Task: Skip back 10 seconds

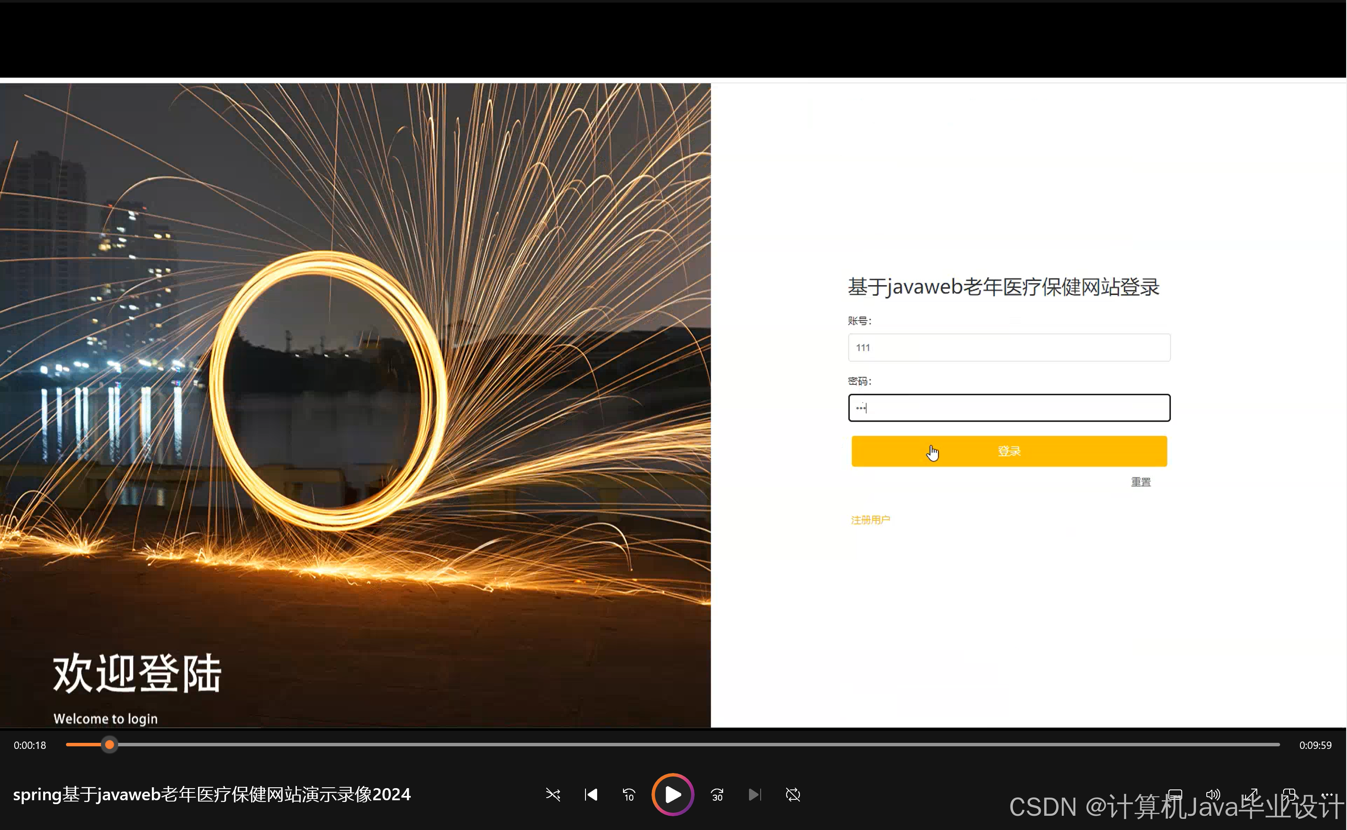Action: pos(629,794)
